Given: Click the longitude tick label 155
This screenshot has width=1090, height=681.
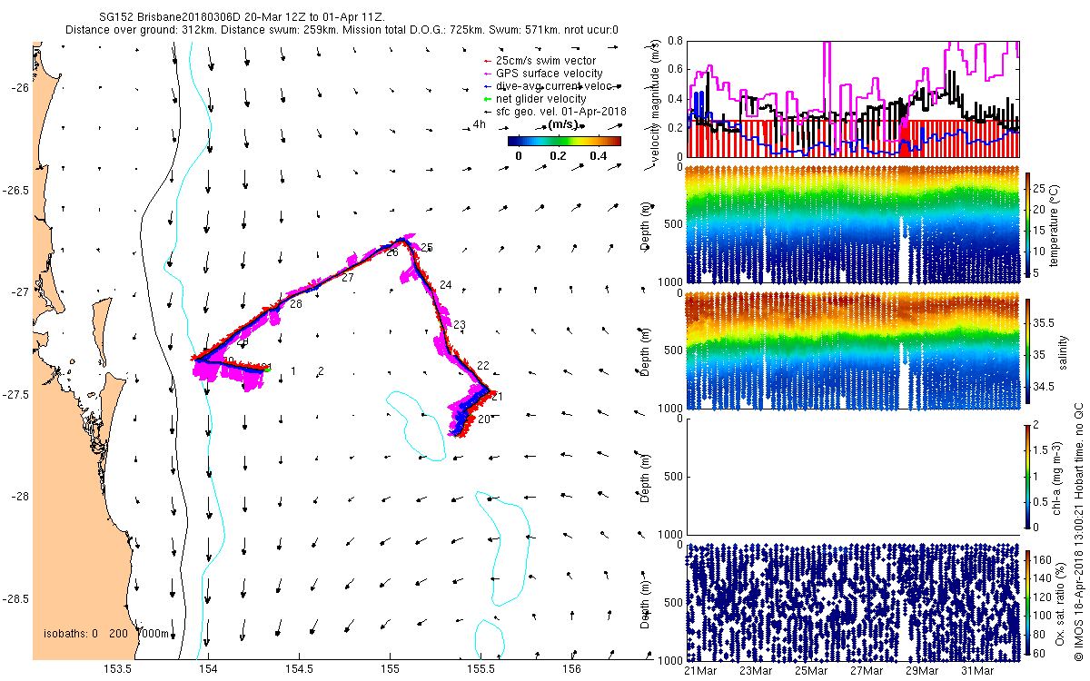Looking at the screenshot, I should (x=390, y=670).
